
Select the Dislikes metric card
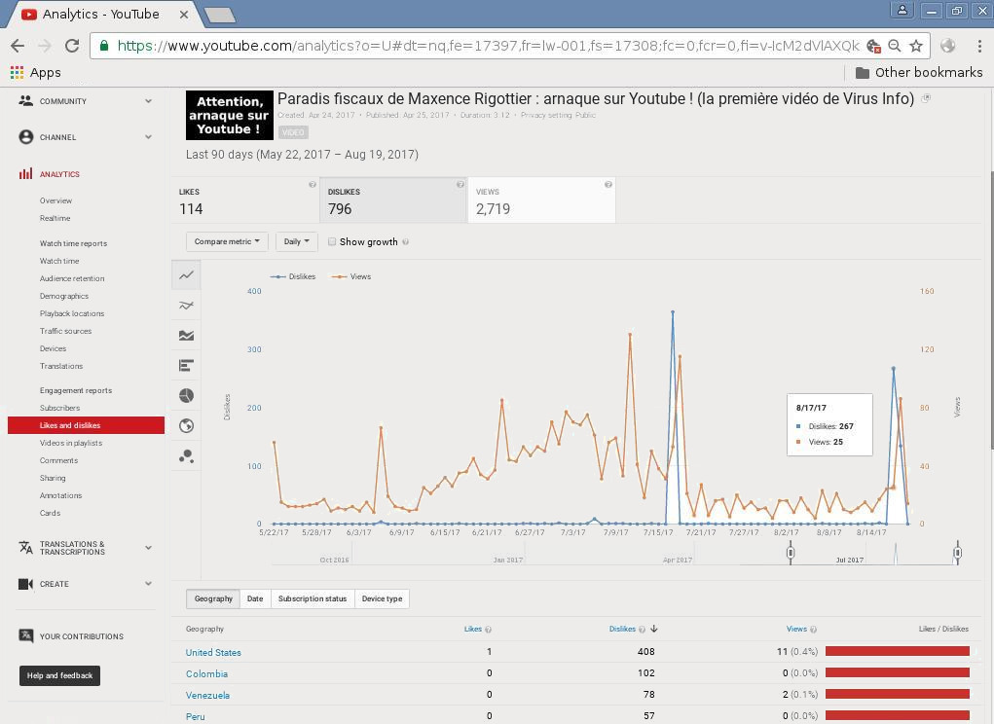(x=393, y=200)
